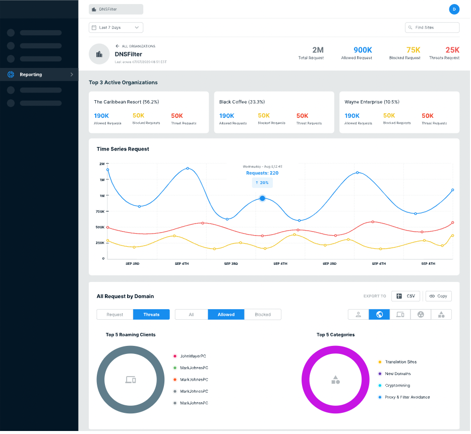The width and height of the screenshot is (471, 434).
Task: Select New Domains legend entry
Action: pos(395,374)
